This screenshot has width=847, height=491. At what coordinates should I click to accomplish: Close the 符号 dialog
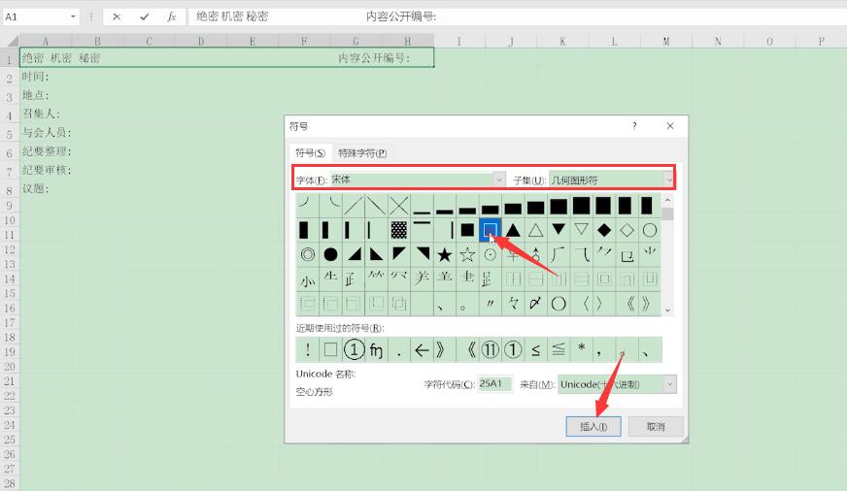pyautogui.click(x=670, y=126)
